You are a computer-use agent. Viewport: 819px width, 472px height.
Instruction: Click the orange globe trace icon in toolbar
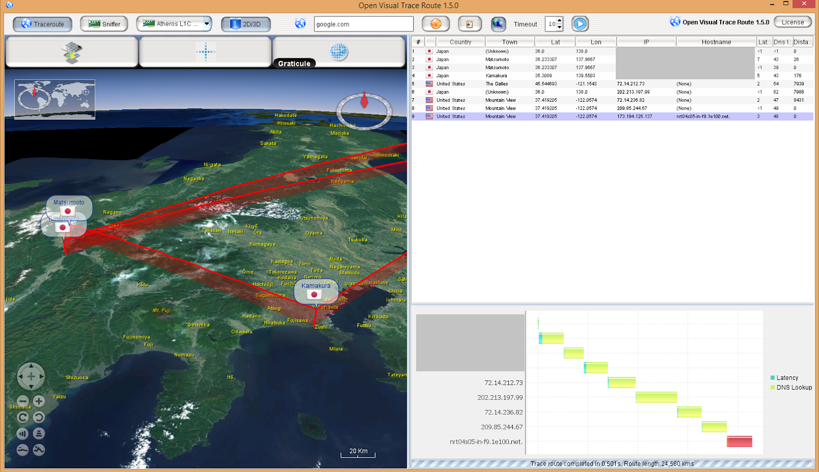pos(435,24)
